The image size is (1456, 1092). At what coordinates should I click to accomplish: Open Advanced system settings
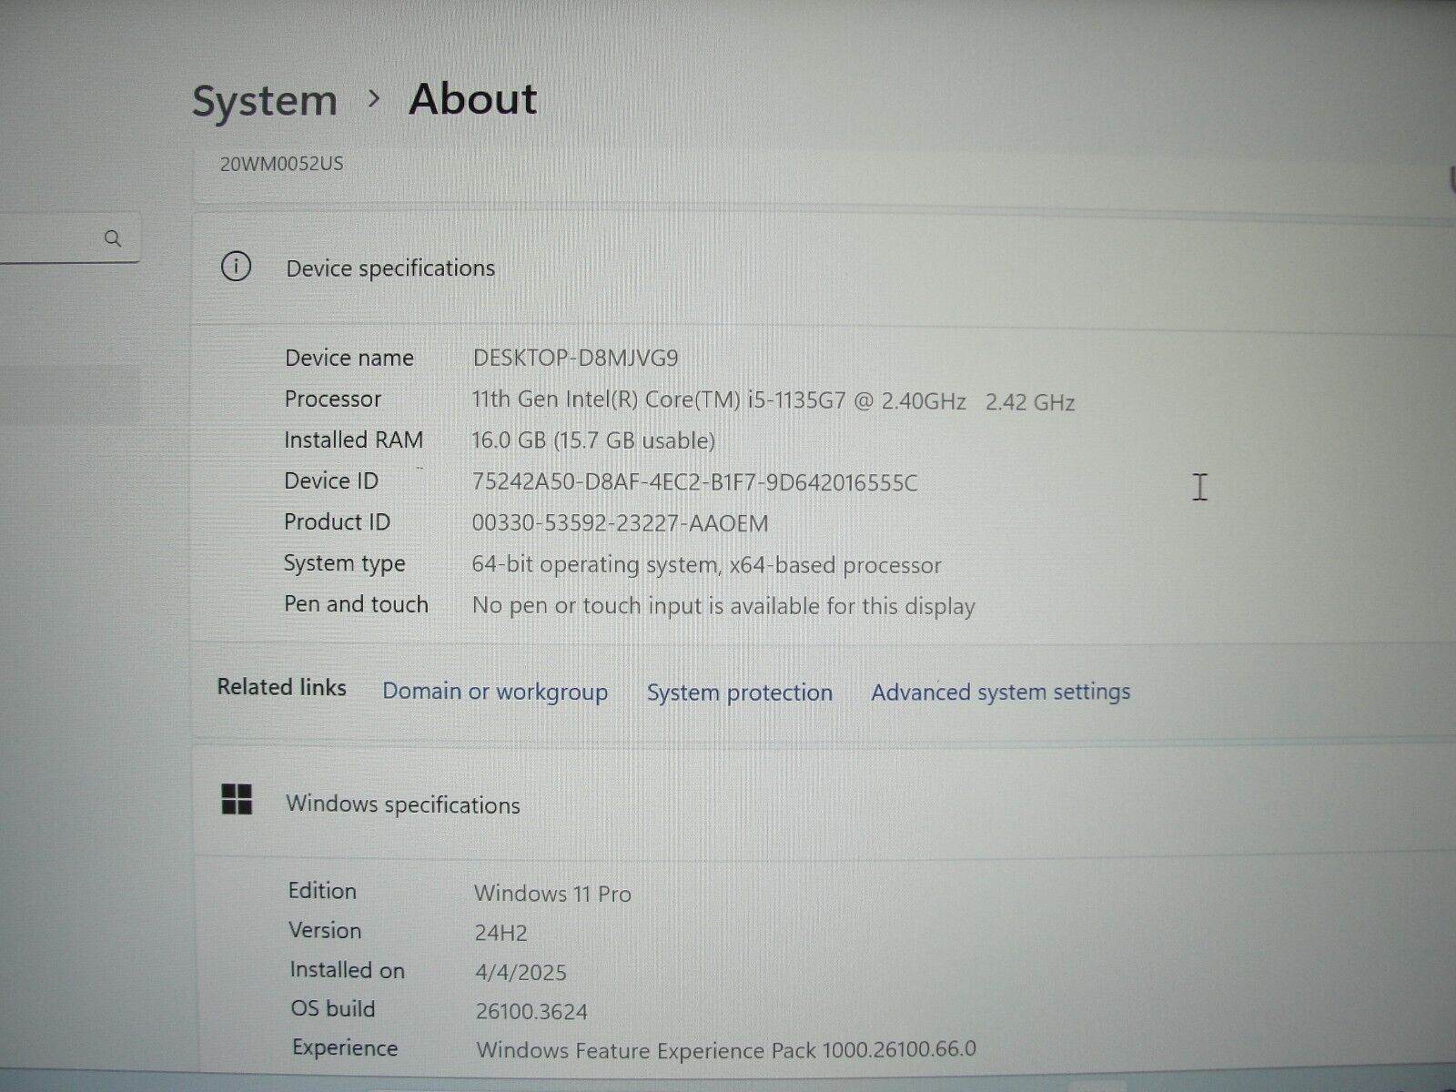tap(1000, 692)
